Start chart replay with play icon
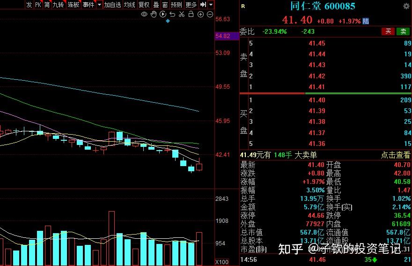412x266 pixels. pyautogui.click(x=163, y=15)
